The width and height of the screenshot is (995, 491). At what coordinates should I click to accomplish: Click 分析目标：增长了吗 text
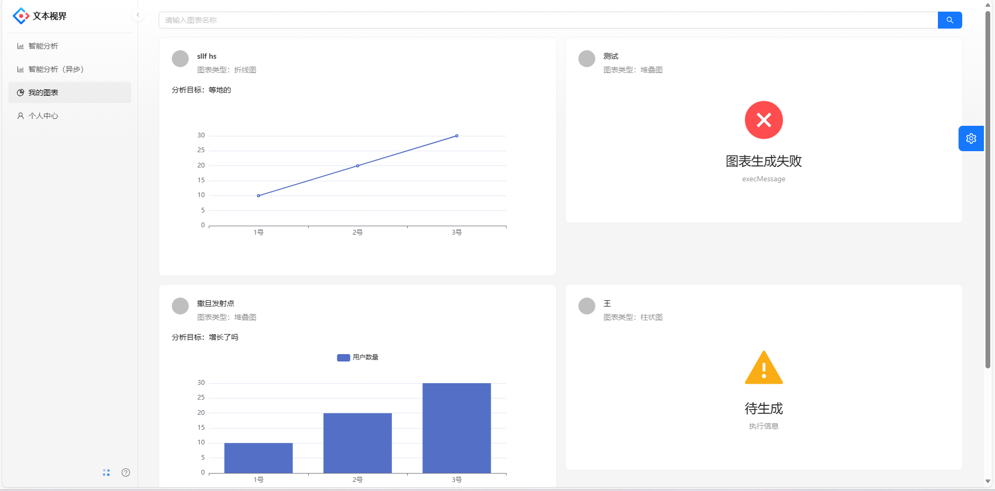click(x=205, y=337)
